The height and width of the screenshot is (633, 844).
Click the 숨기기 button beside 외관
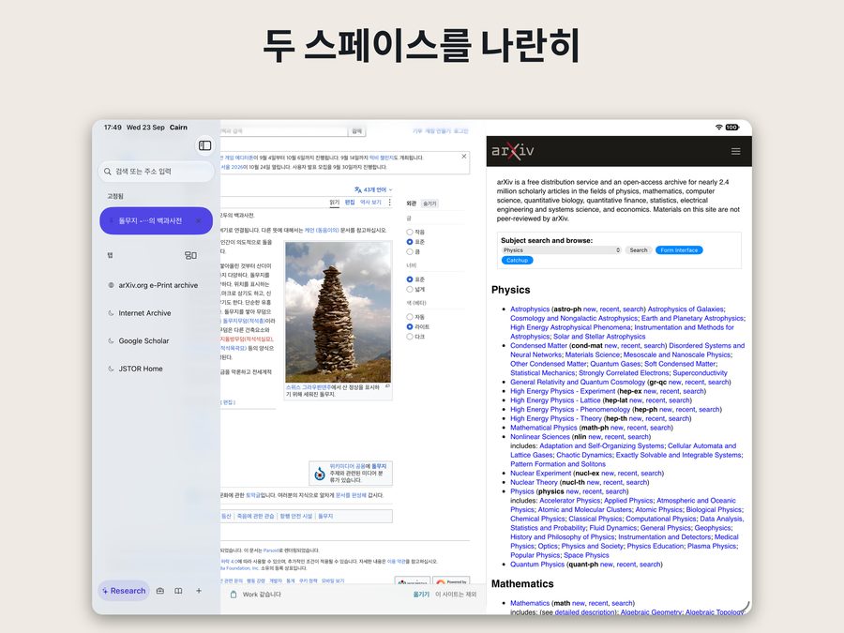click(x=430, y=203)
